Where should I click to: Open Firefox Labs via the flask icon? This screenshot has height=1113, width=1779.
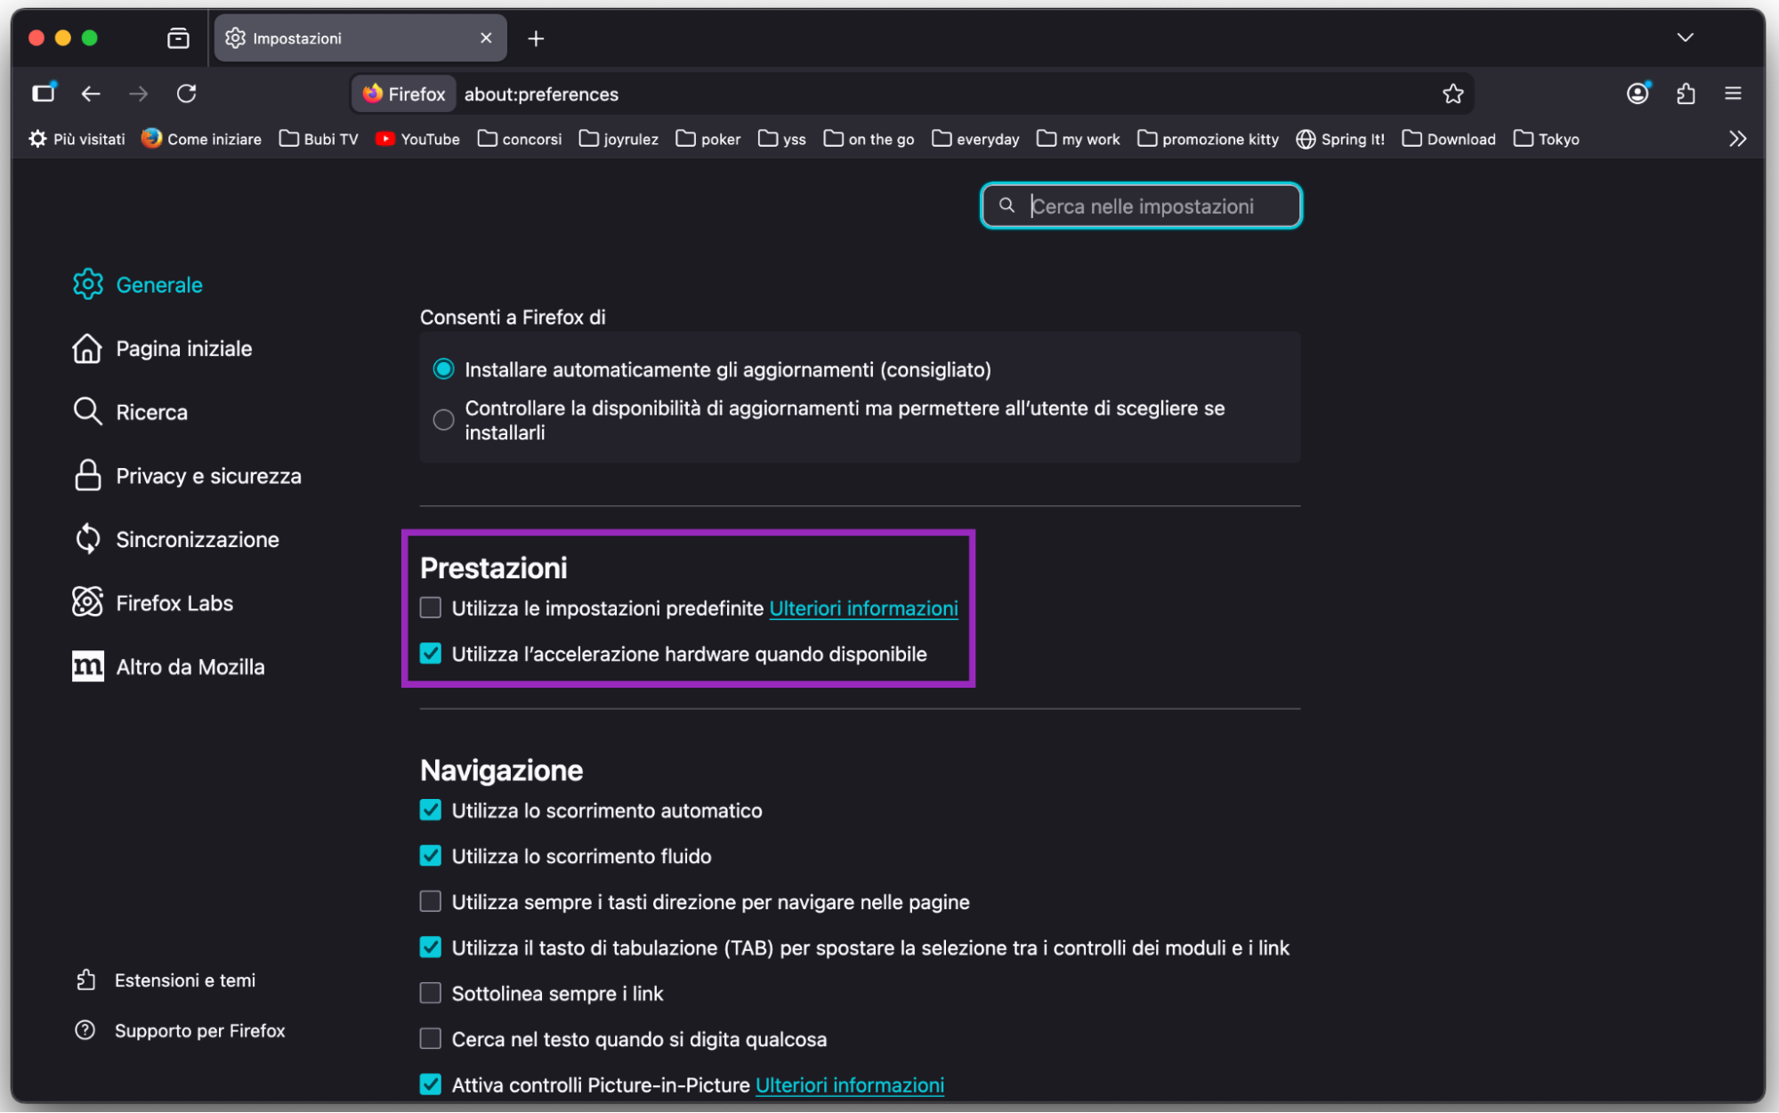click(x=87, y=602)
